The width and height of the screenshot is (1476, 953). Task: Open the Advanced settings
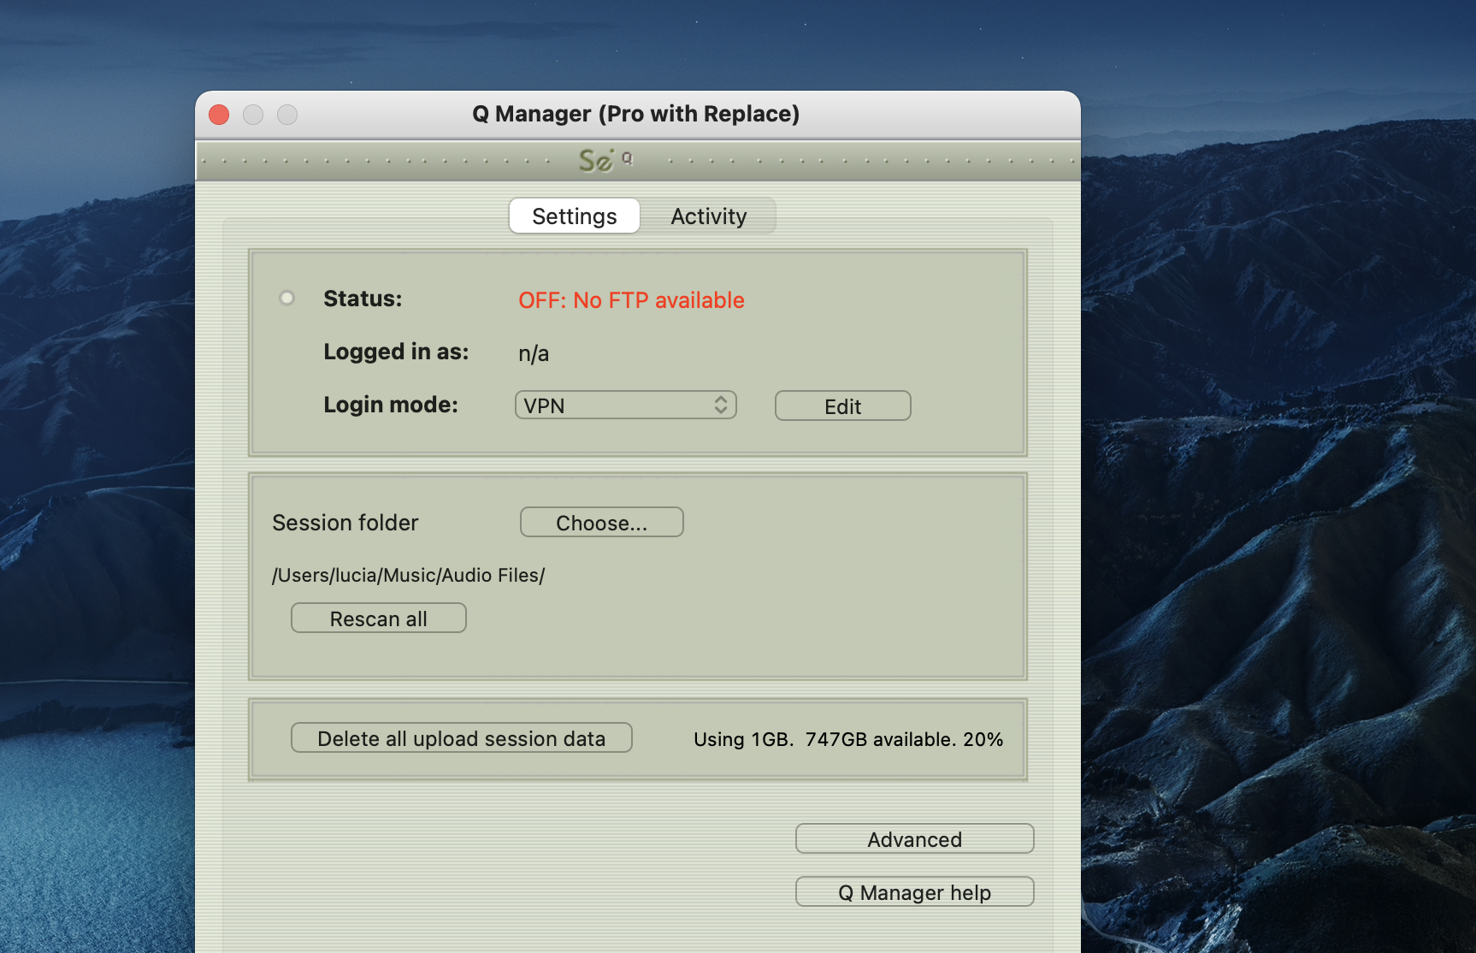click(914, 839)
